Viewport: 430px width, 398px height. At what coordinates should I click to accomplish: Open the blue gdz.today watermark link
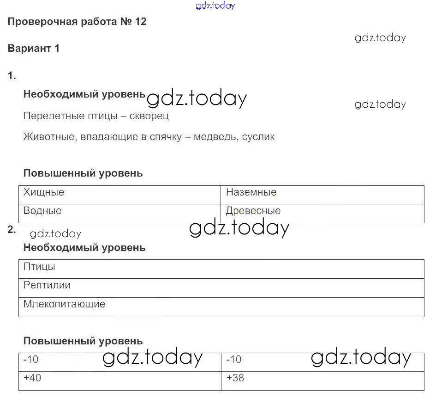(215, 6)
